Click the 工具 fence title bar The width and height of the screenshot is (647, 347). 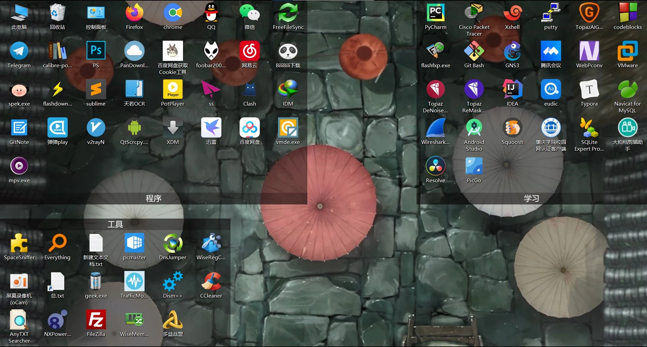pos(115,224)
